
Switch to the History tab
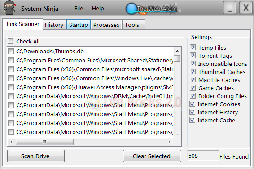click(x=54, y=25)
